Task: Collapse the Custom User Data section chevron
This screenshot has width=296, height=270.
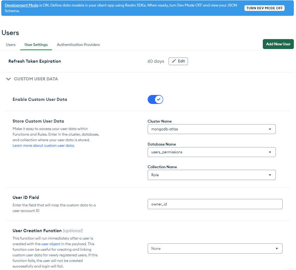Action: click(x=9, y=79)
